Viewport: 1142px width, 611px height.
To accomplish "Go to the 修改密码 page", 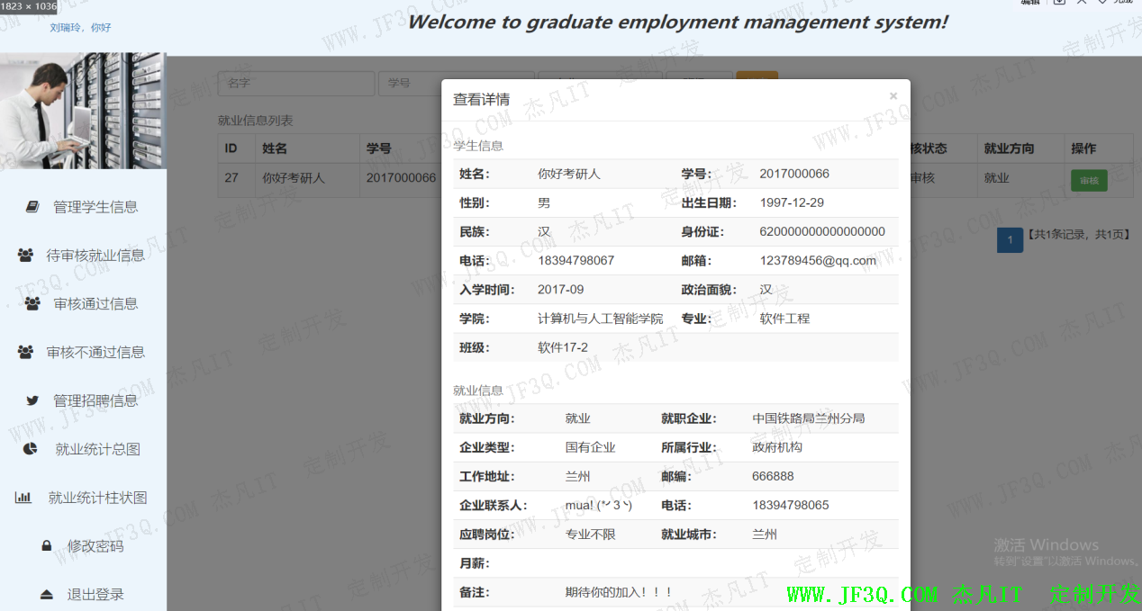I will coord(95,546).
